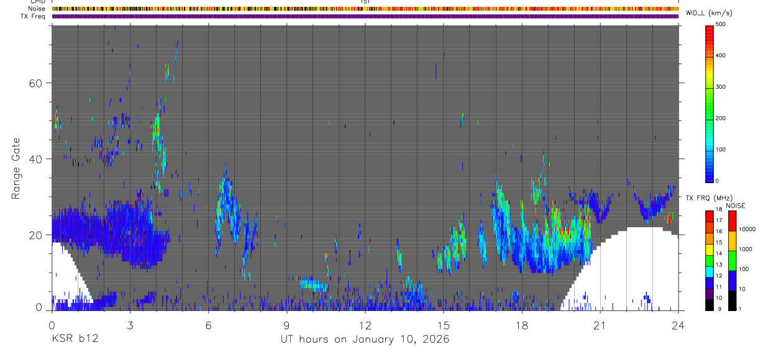Click the '151' CPID value above the plot
The width and height of the screenshot is (763, 352).
(x=365, y=2)
